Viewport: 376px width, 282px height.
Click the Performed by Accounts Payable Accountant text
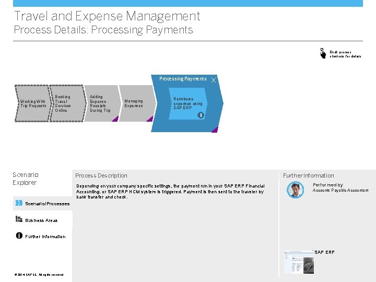coord(340,187)
